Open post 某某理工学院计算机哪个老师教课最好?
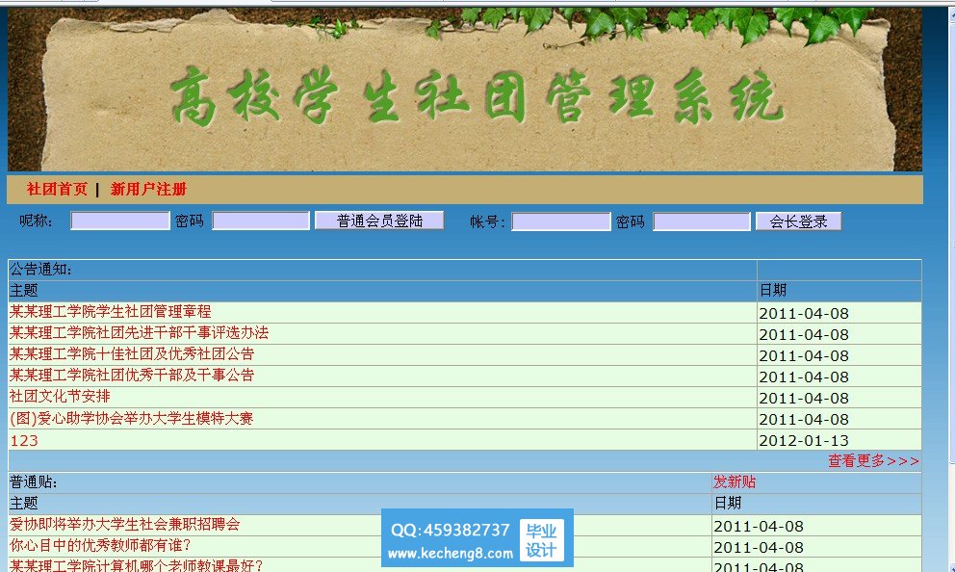This screenshot has height=572, width=955. point(136,565)
